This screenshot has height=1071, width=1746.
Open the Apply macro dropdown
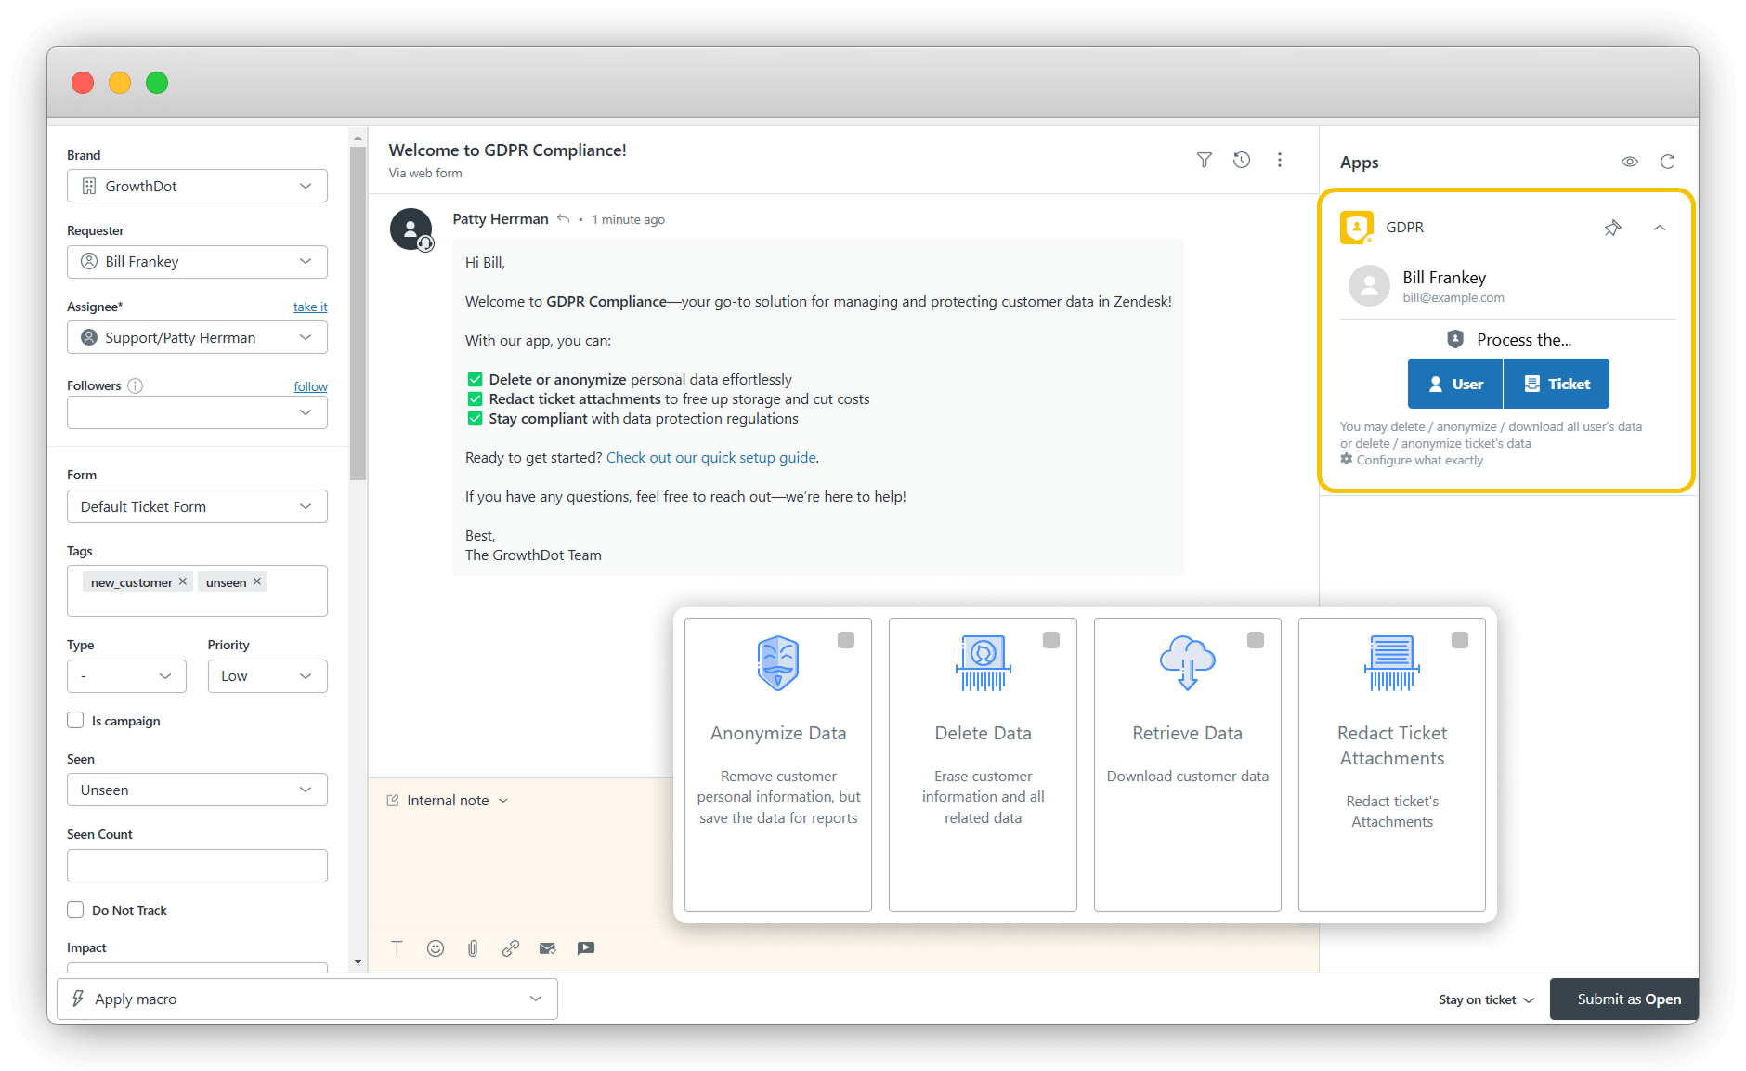[x=307, y=999]
